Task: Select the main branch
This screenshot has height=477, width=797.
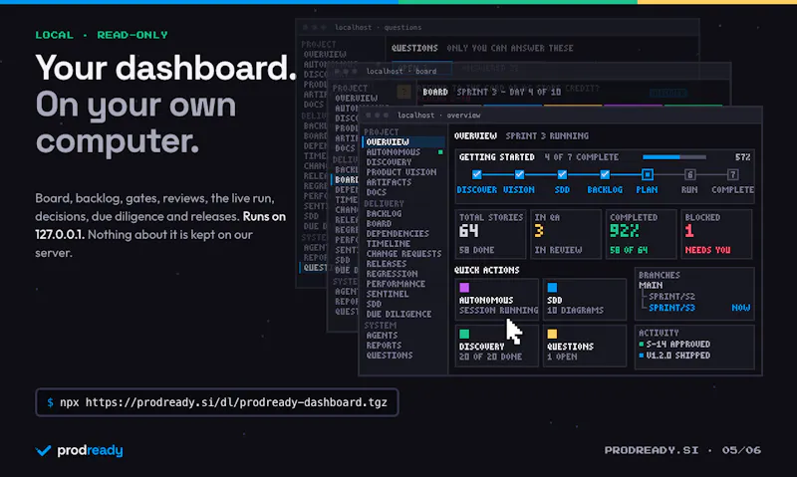Action: click(x=651, y=286)
